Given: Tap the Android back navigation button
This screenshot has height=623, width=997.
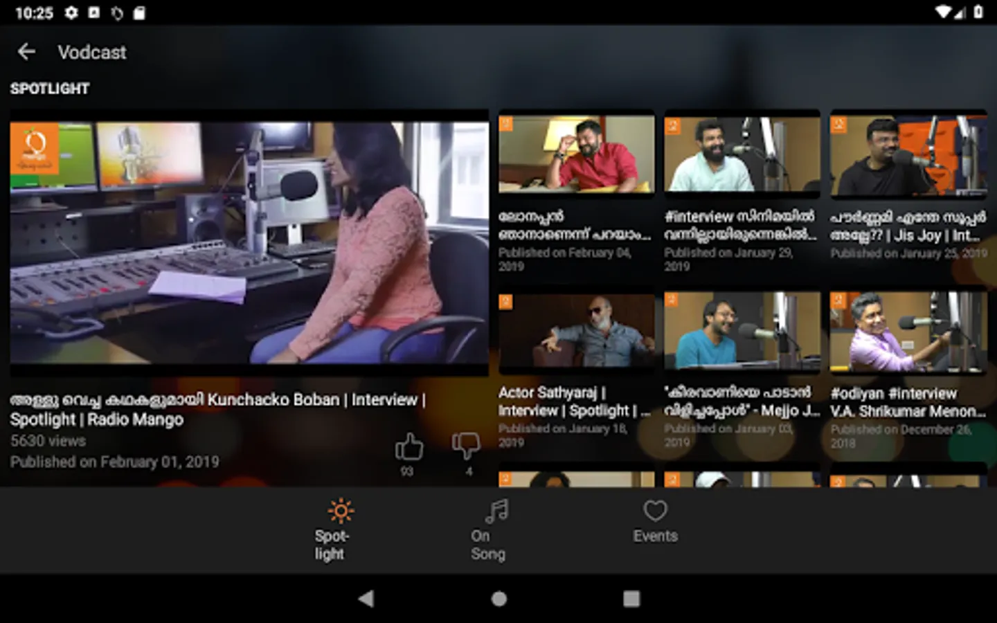Looking at the screenshot, I should (x=366, y=598).
